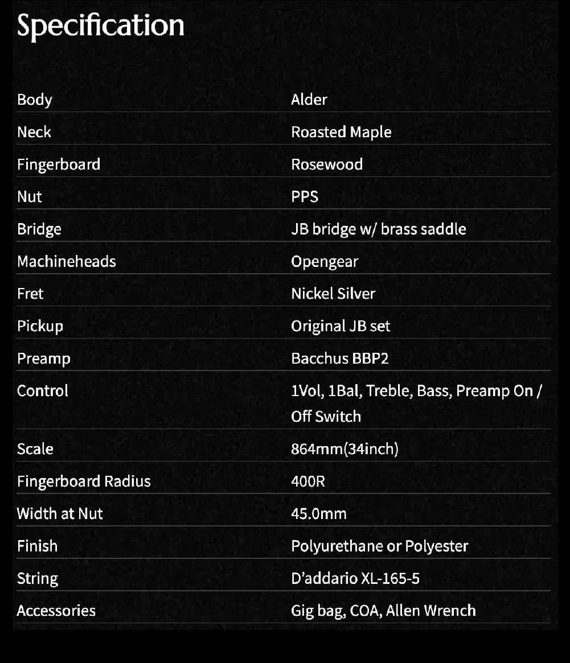Click the 864mm(34inch) scale value
This screenshot has width=570, height=663.
345,449
